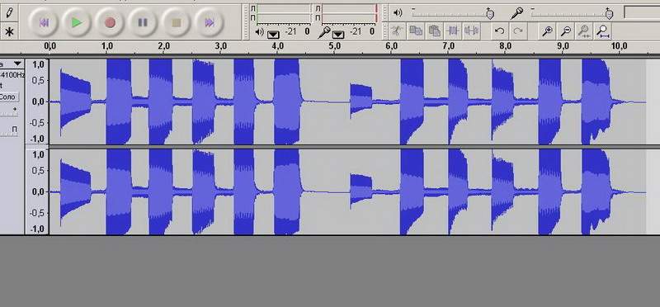The image size is (660, 307).
Task: Skip to start of the track
Action: 44,22
